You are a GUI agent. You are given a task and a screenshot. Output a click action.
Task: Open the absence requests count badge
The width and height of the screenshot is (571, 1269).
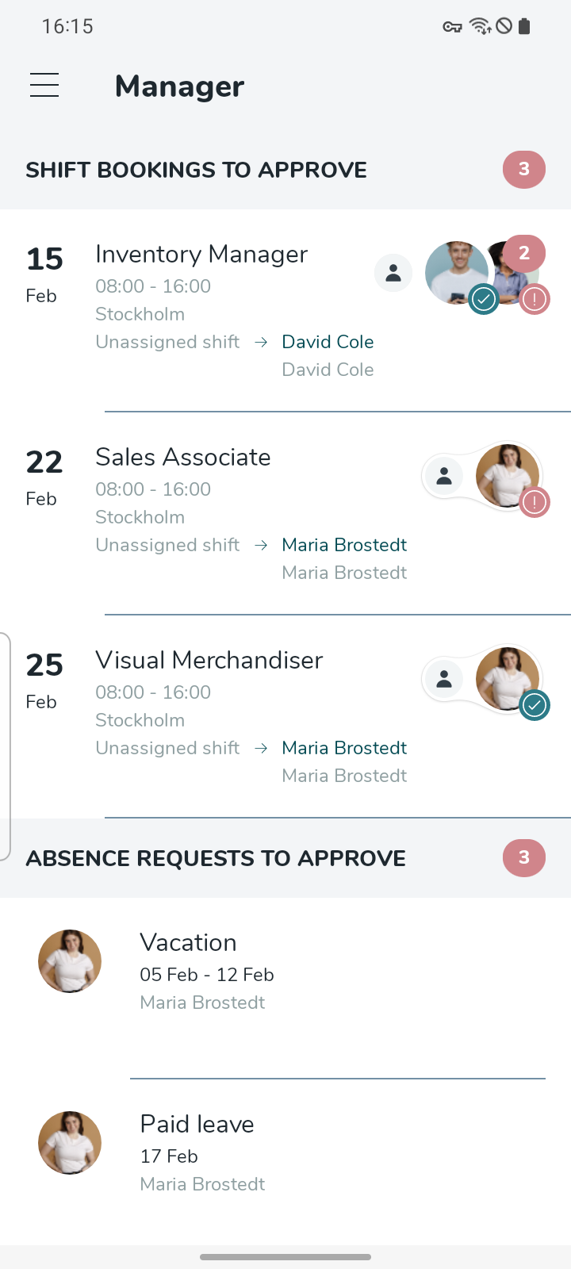coord(524,857)
